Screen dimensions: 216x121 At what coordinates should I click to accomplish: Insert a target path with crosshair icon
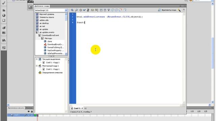coord(81,10)
